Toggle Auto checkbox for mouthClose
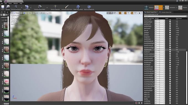 [170, 39]
